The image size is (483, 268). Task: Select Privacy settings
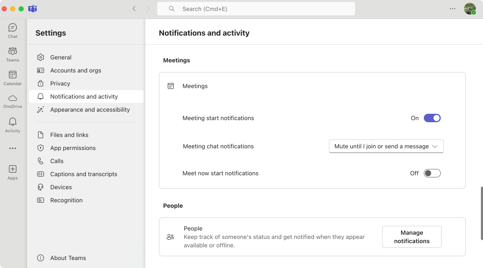86,83
